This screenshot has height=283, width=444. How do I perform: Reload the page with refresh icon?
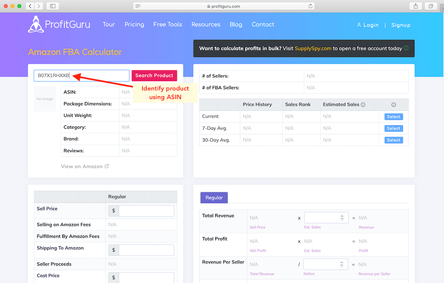(x=310, y=6)
